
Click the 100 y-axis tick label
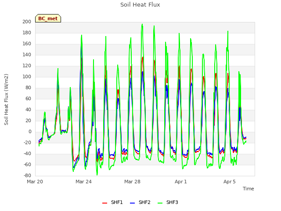[x=27, y=77]
